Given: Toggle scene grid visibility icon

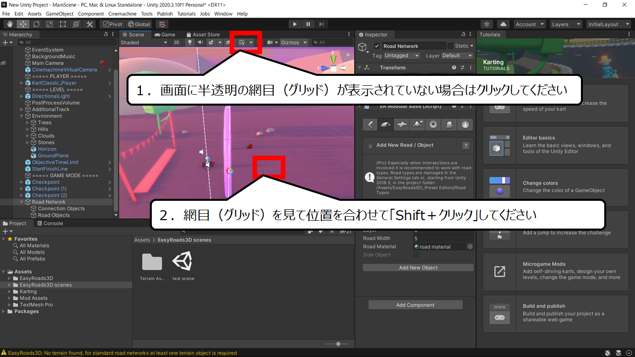Looking at the screenshot, I should [x=242, y=43].
